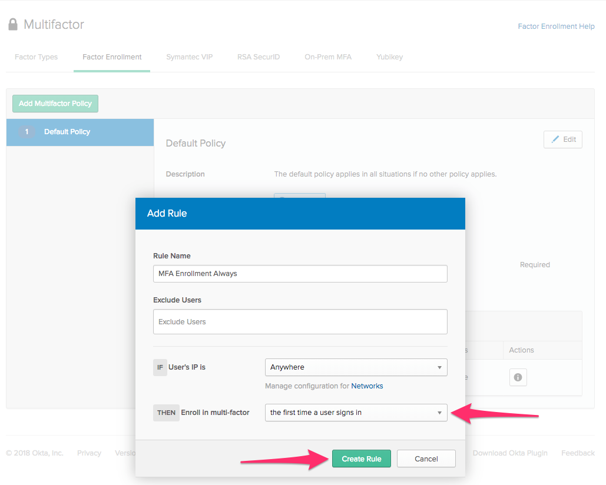The height and width of the screenshot is (485, 606).
Task: Click the Add Multifactor Policy button
Action: (55, 104)
